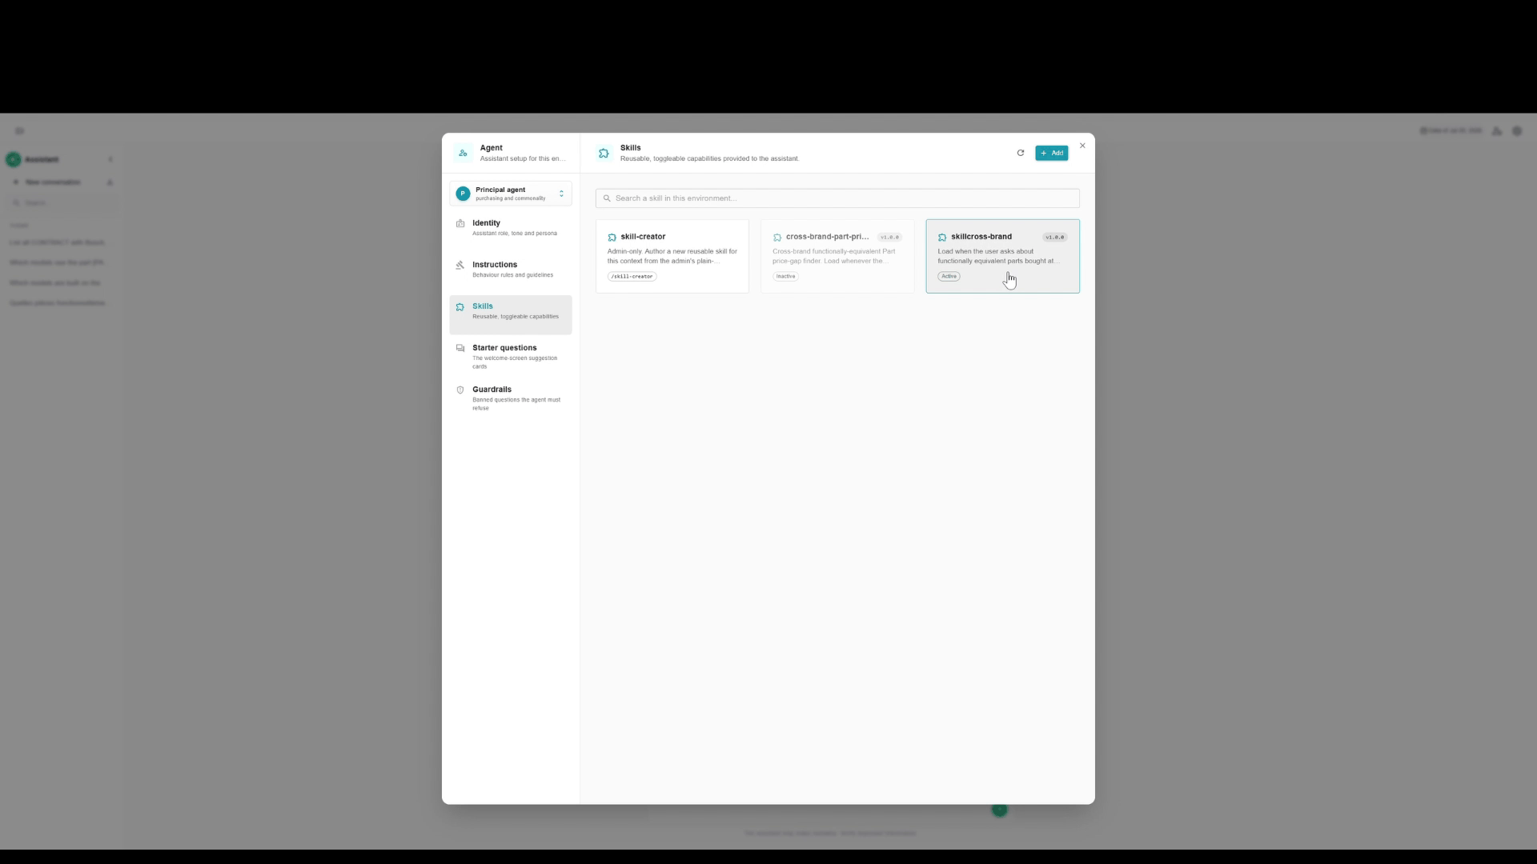Click the green send button behind the dialog
This screenshot has width=1537, height=864.
point(999,810)
